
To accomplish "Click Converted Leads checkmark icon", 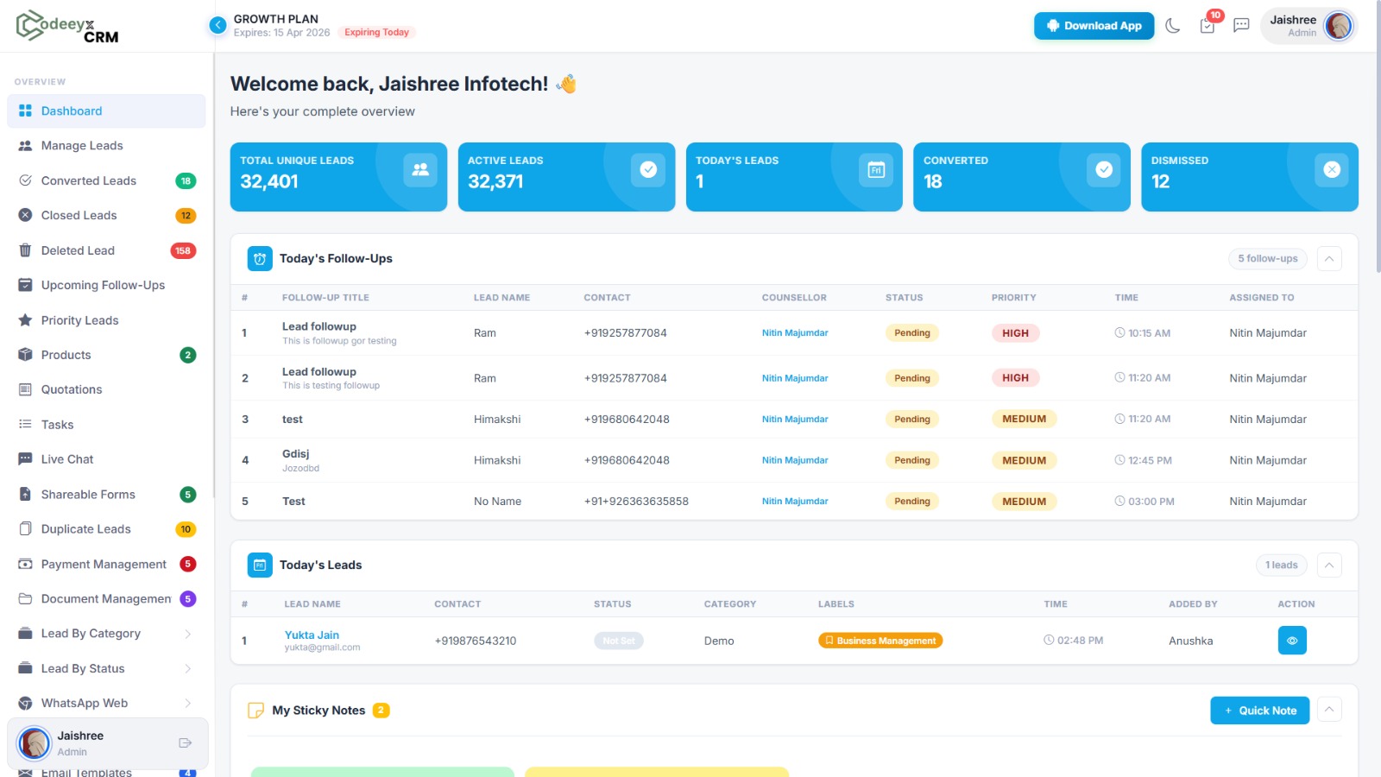I will pyautogui.click(x=25, y=180).
